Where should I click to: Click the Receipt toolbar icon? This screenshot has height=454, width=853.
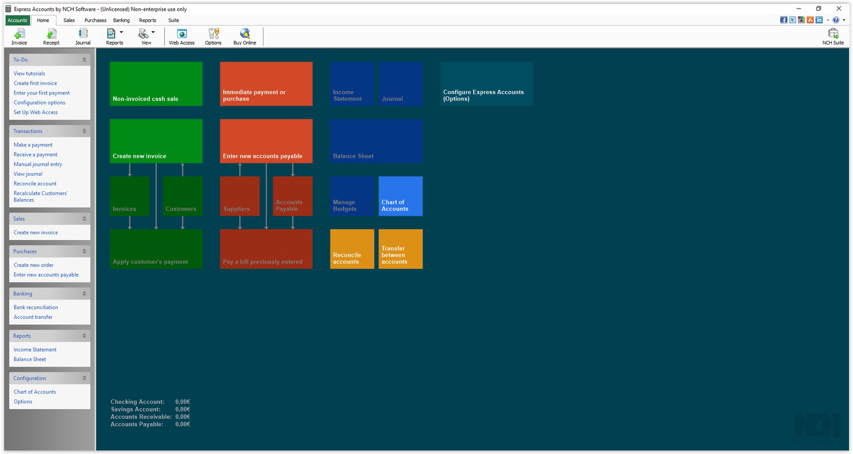coord(51,36)
